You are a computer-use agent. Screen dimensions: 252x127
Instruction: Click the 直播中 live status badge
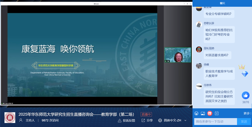coord(146,114)
